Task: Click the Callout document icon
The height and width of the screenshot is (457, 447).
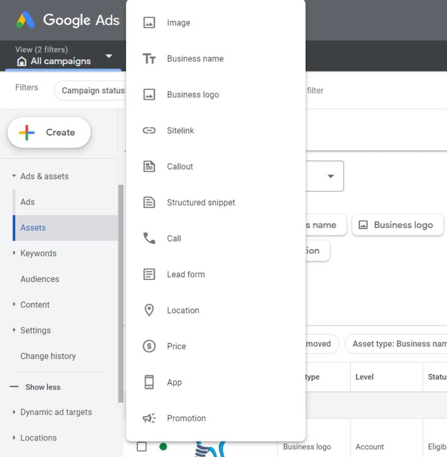Action: point(149,166)
